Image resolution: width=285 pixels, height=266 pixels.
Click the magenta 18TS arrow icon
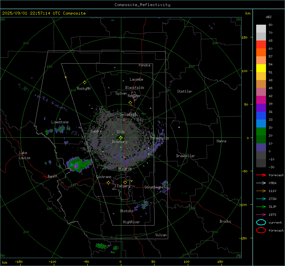click(x=261, y=215)
